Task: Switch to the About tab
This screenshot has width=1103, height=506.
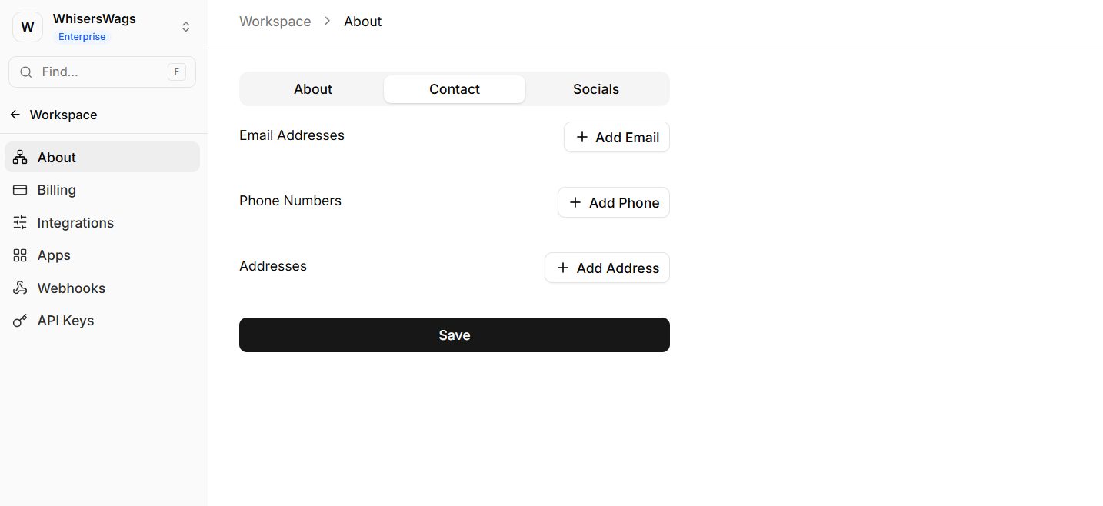Action: pyautogui.click(x=313, y=89)
